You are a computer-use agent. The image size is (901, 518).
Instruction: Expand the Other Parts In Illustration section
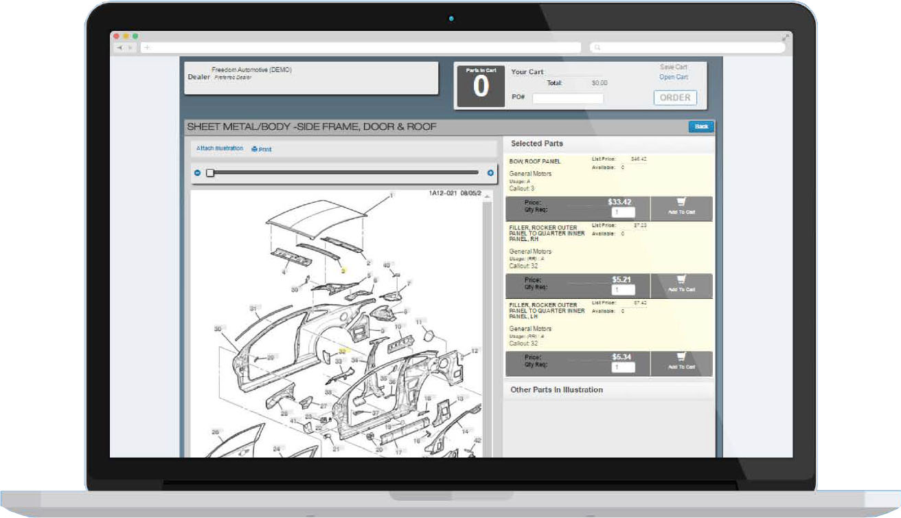(556, 390)
